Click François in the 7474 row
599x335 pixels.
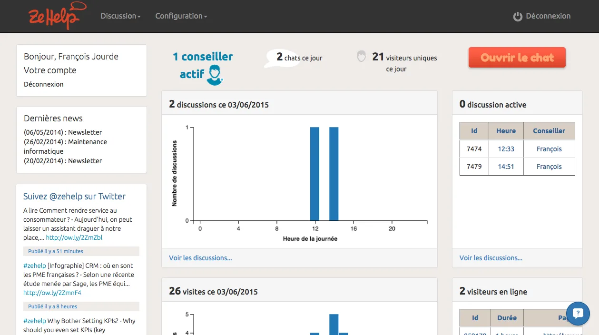549,149
